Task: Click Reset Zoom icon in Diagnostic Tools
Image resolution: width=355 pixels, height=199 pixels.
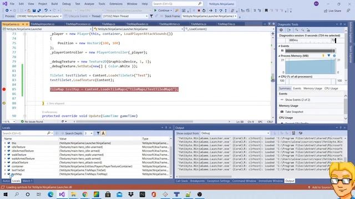Action: click(x=308, y=30)
